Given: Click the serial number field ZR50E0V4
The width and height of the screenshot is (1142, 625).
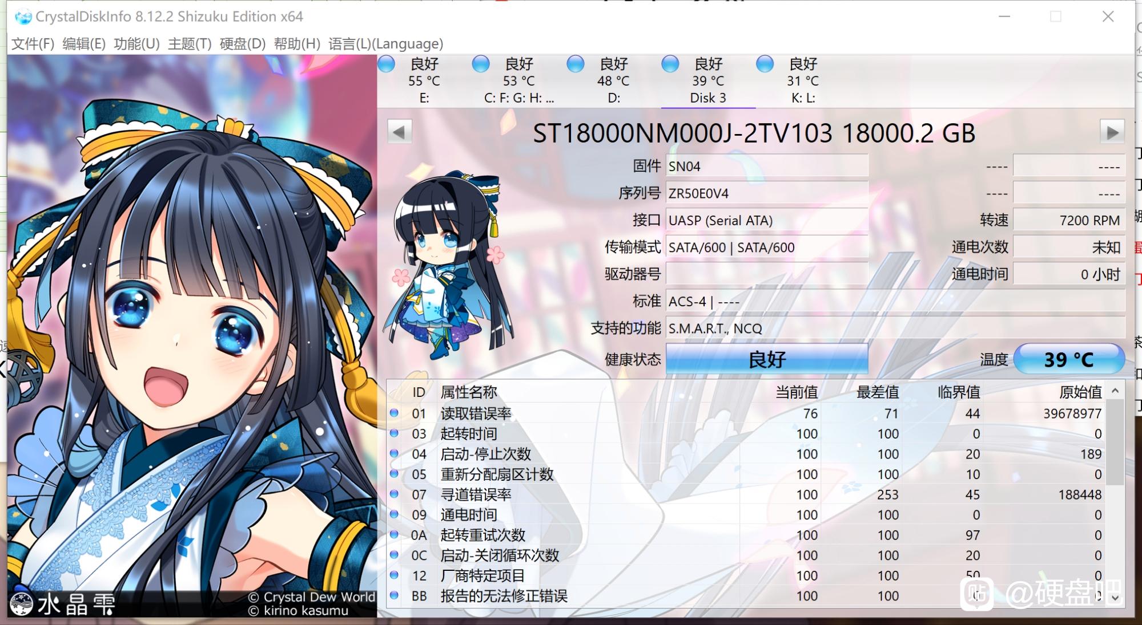Looking at the screenshot, I should [x=767, y=193].
